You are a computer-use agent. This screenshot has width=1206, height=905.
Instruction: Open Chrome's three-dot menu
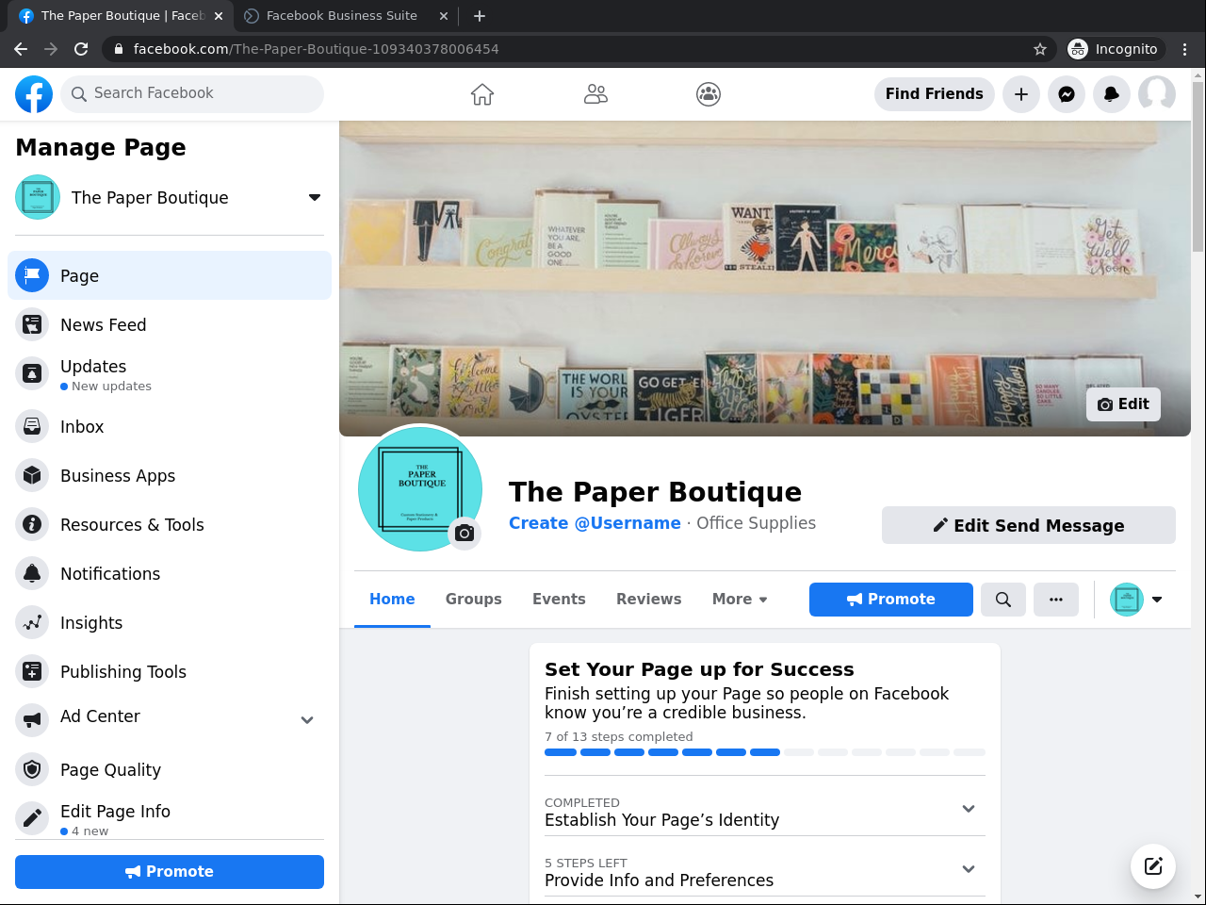1185,49
